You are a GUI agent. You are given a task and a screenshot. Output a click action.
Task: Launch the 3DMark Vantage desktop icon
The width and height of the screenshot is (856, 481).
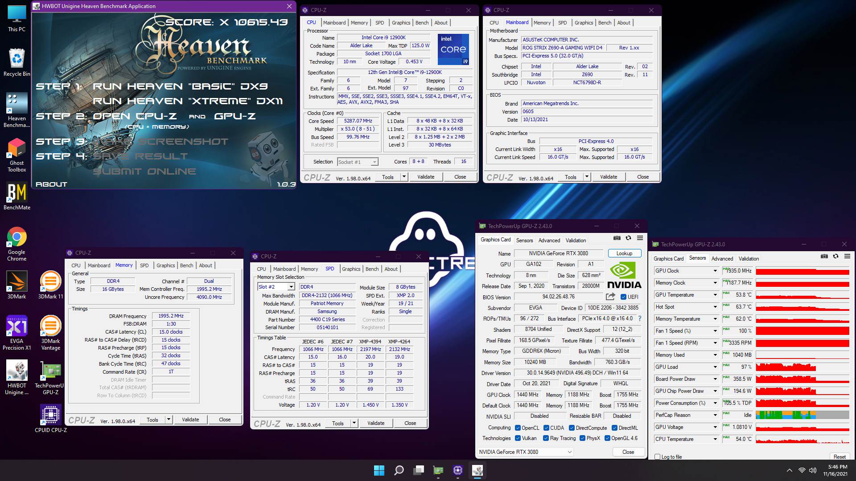point(50,333)
